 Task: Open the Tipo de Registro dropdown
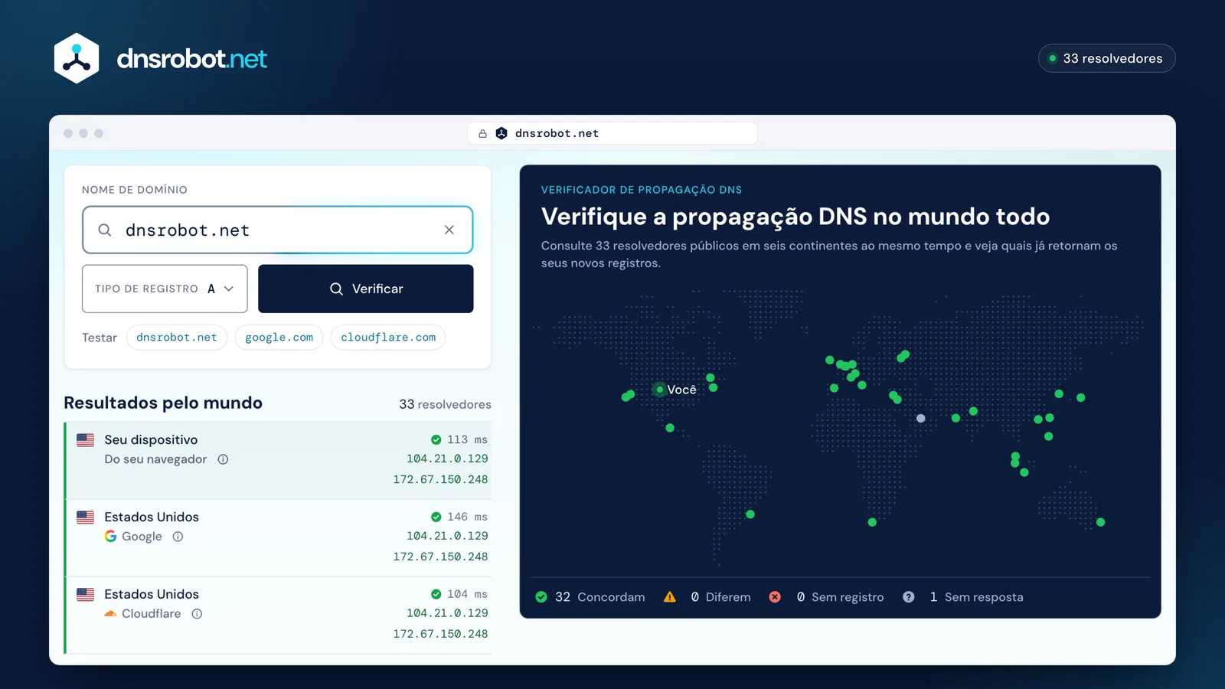click(x=165, y=289)
